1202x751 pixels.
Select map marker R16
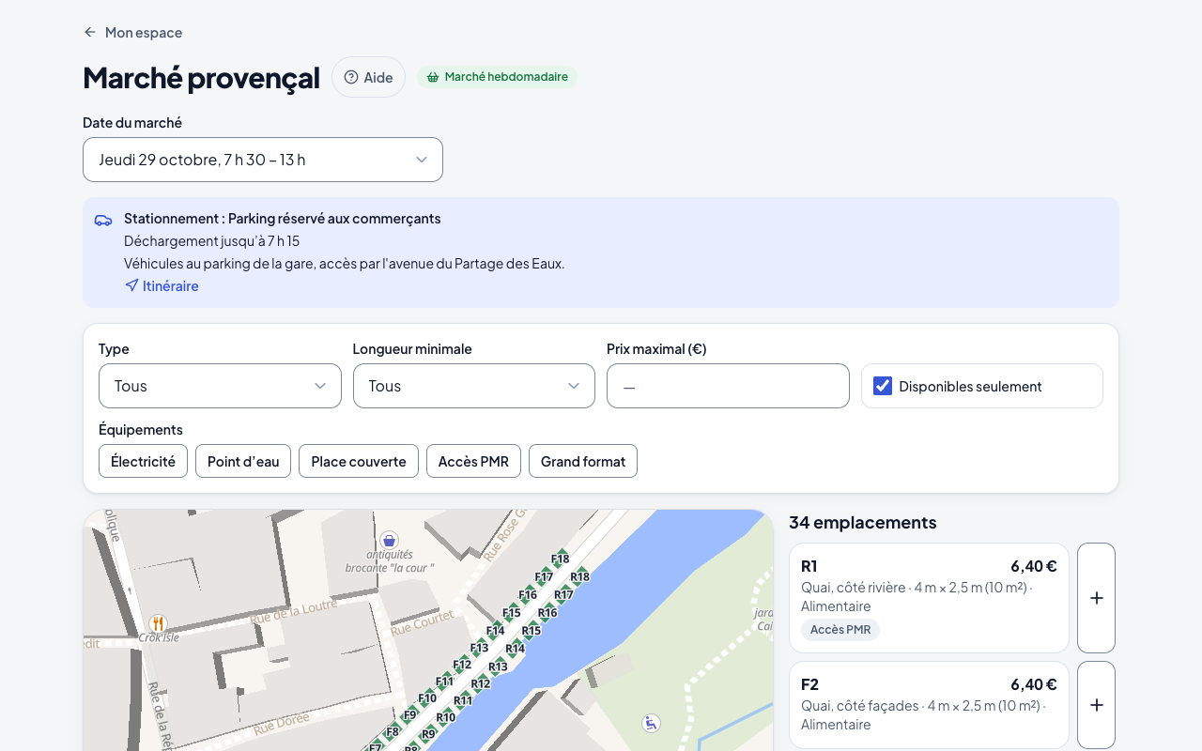tap(547, 612)
